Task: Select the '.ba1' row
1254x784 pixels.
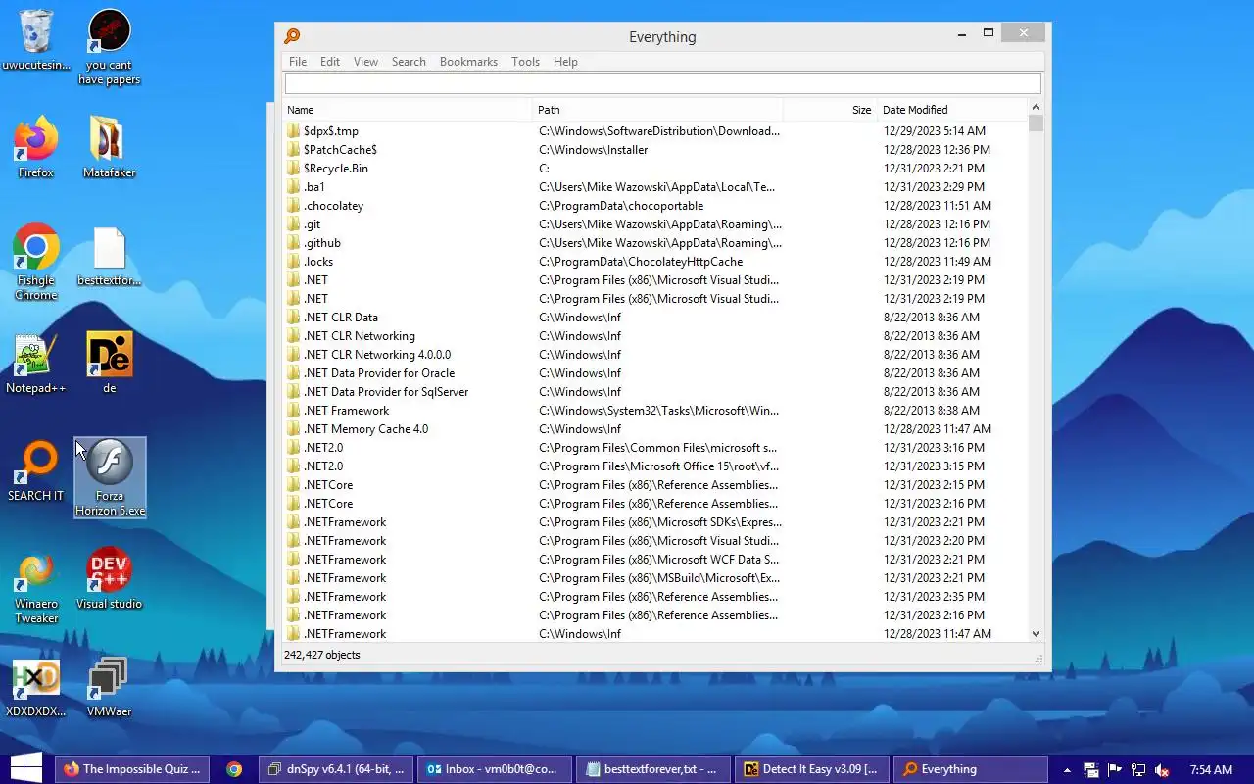Action: tap(656, 186)
